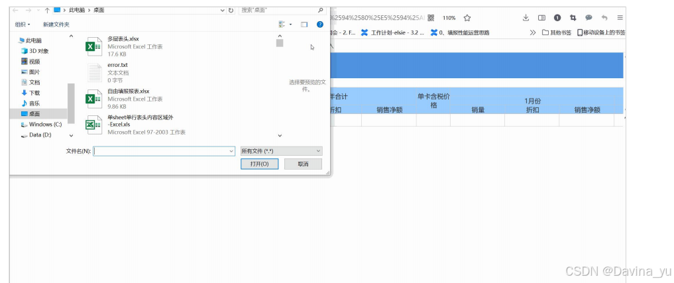Open 其他书签 folder
Viewport: 674px width, 283px height.
click(x=557, y=32)
